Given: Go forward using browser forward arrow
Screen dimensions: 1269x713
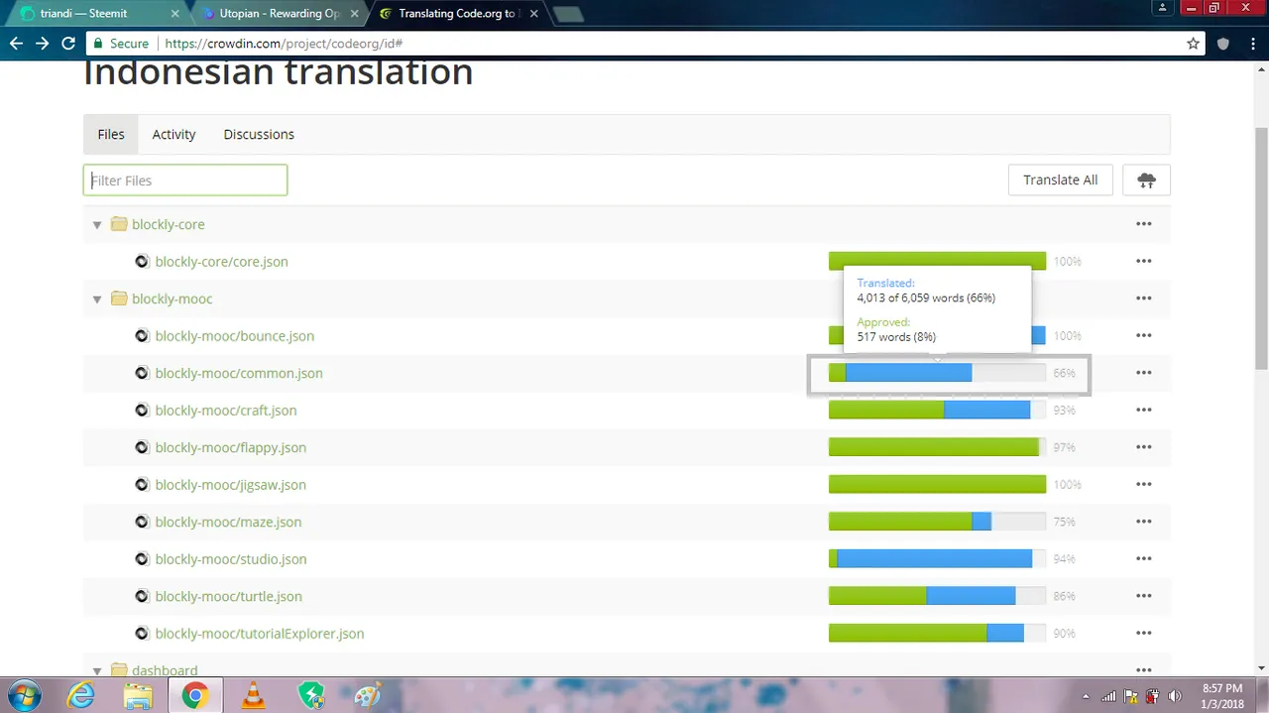Looking at the screenshot, I should tap(42, 44).
